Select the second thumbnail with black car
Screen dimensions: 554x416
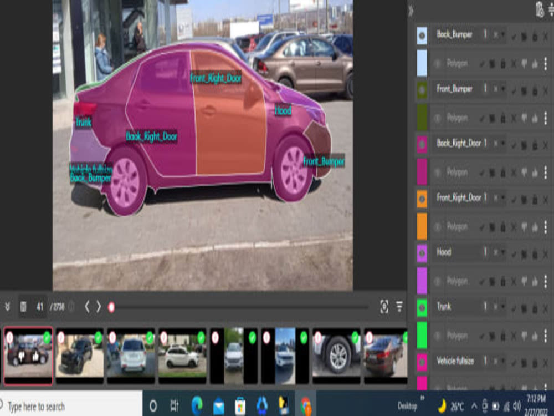[79, 356]
